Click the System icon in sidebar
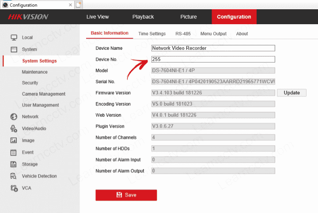318x213 pixels. (x=14, y=50)
